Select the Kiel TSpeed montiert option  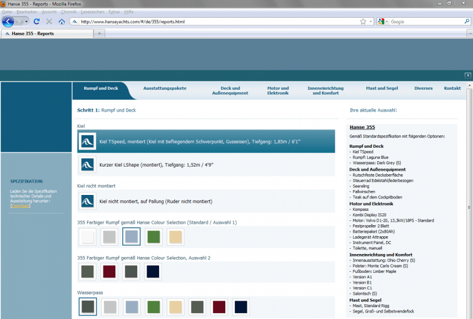tap(206, 141)
